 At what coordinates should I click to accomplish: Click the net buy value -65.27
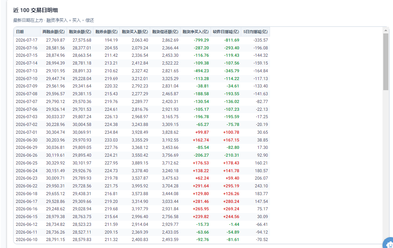(202, 124)
